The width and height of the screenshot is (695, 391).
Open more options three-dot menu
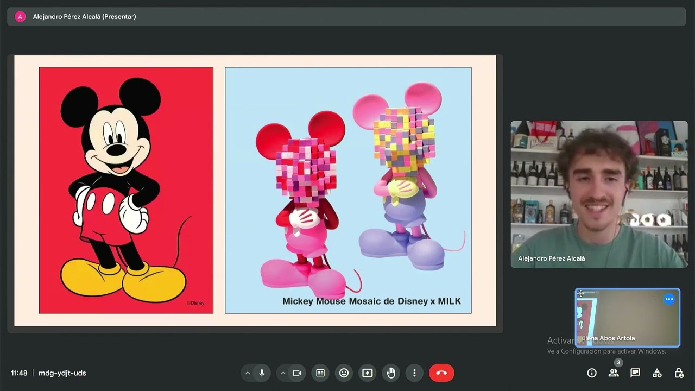tap(414, 373)
